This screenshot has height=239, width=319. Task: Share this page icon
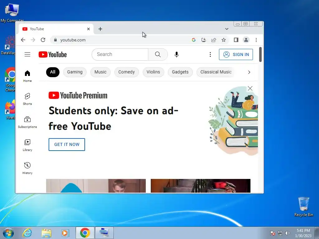pos(214,40)
